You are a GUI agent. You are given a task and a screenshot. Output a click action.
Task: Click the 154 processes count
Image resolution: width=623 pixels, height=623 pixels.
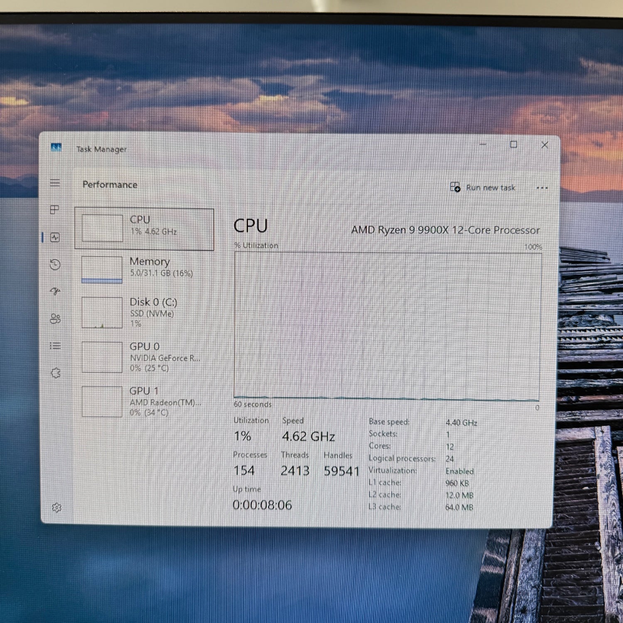click(x=244, y=471)
